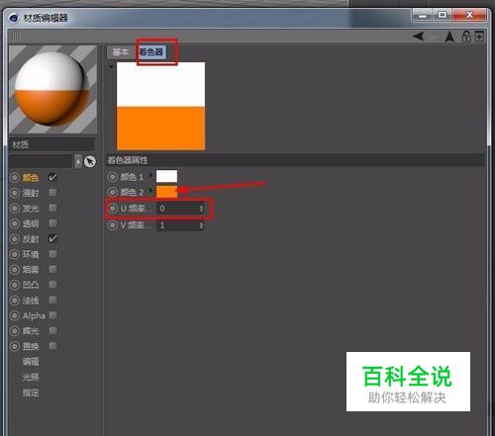Click the 材质 material name field

point(52,144)
